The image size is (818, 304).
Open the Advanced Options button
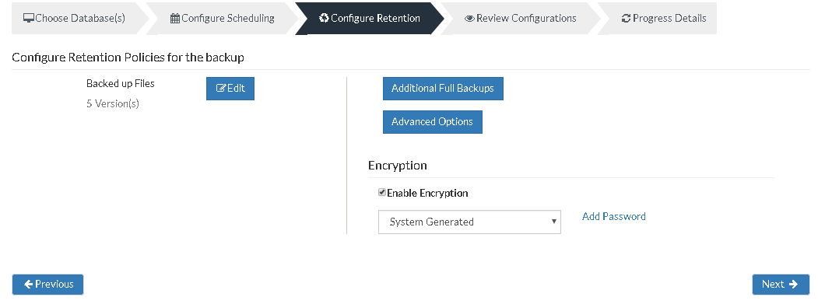click(x=433, y=122)
